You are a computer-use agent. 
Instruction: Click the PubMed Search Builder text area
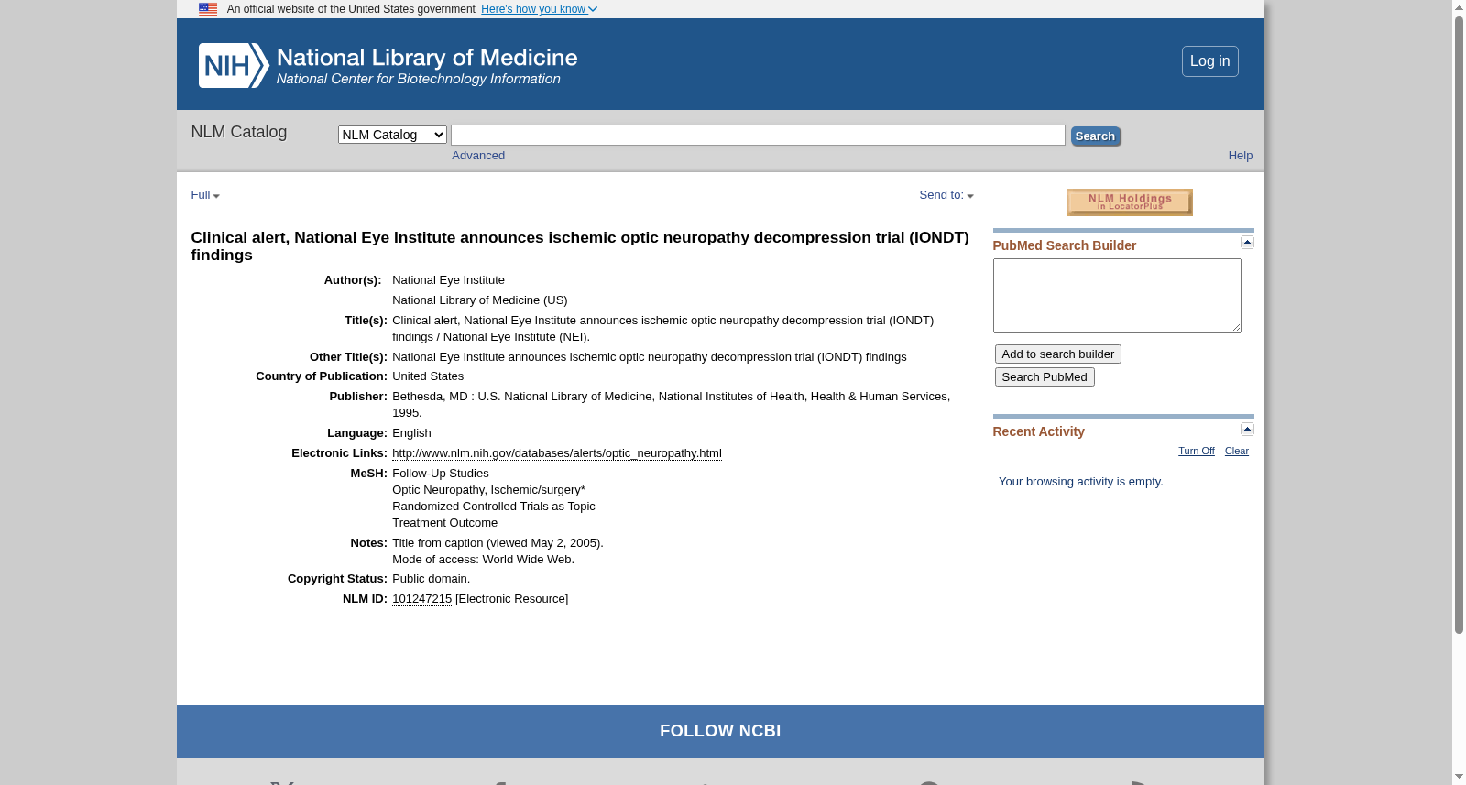click(1117, 295)
